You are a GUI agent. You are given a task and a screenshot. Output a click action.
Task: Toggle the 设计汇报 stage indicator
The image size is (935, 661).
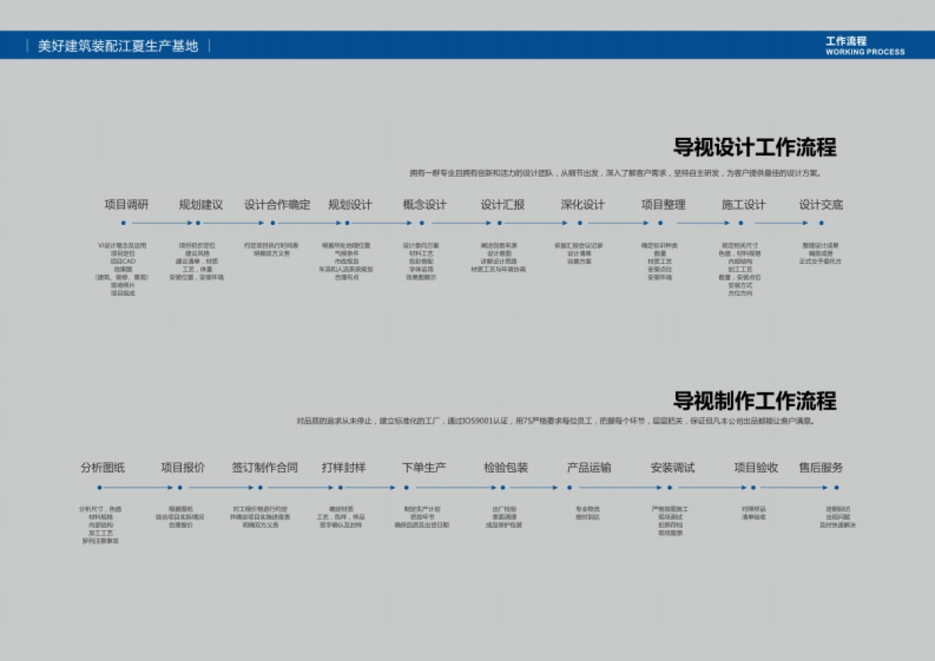pyautogui.click(x=499, y=222)
